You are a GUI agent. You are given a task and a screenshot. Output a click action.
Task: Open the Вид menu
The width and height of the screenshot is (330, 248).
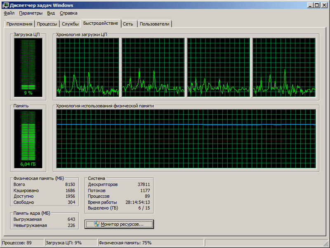[x=51, y=13]
